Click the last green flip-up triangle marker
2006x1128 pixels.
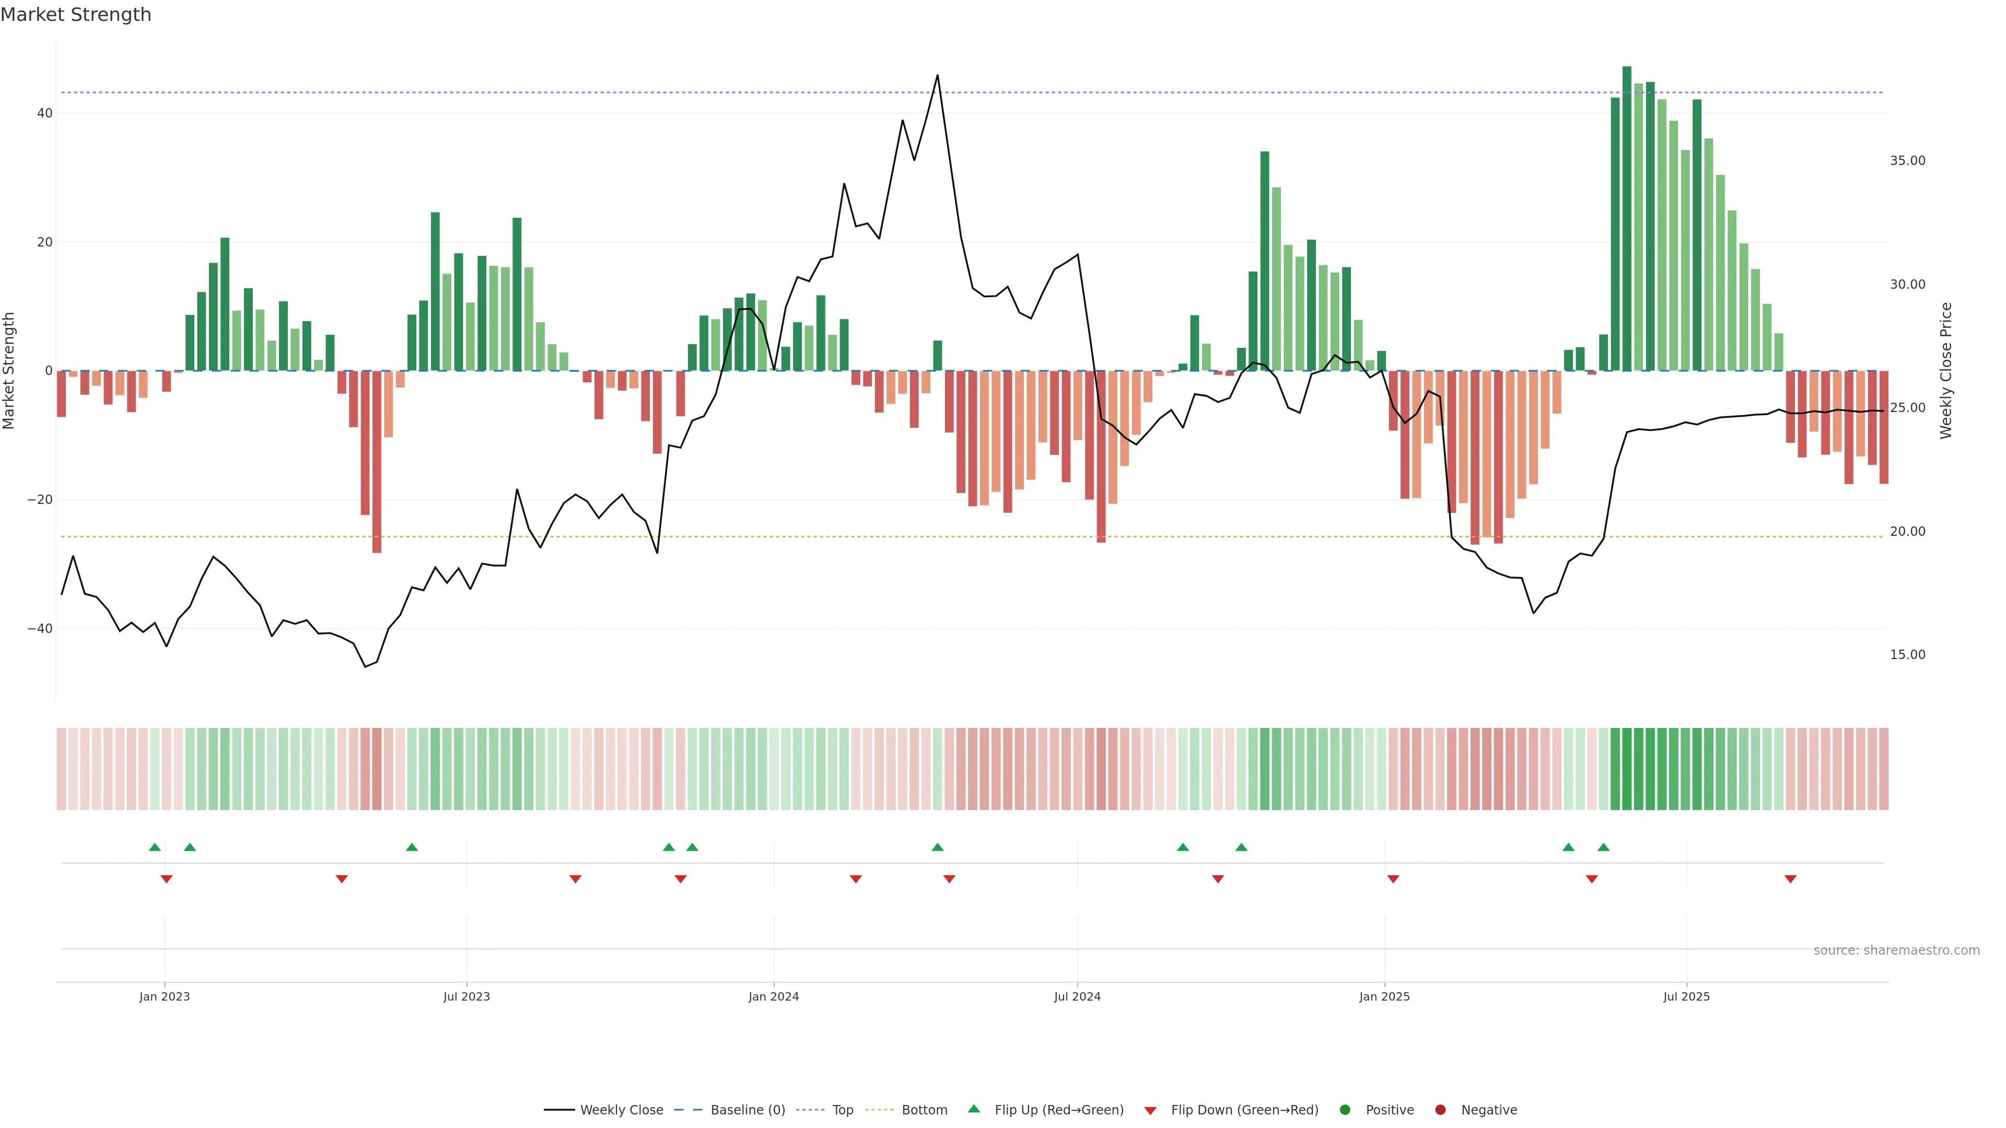[x=1603, y=847]
